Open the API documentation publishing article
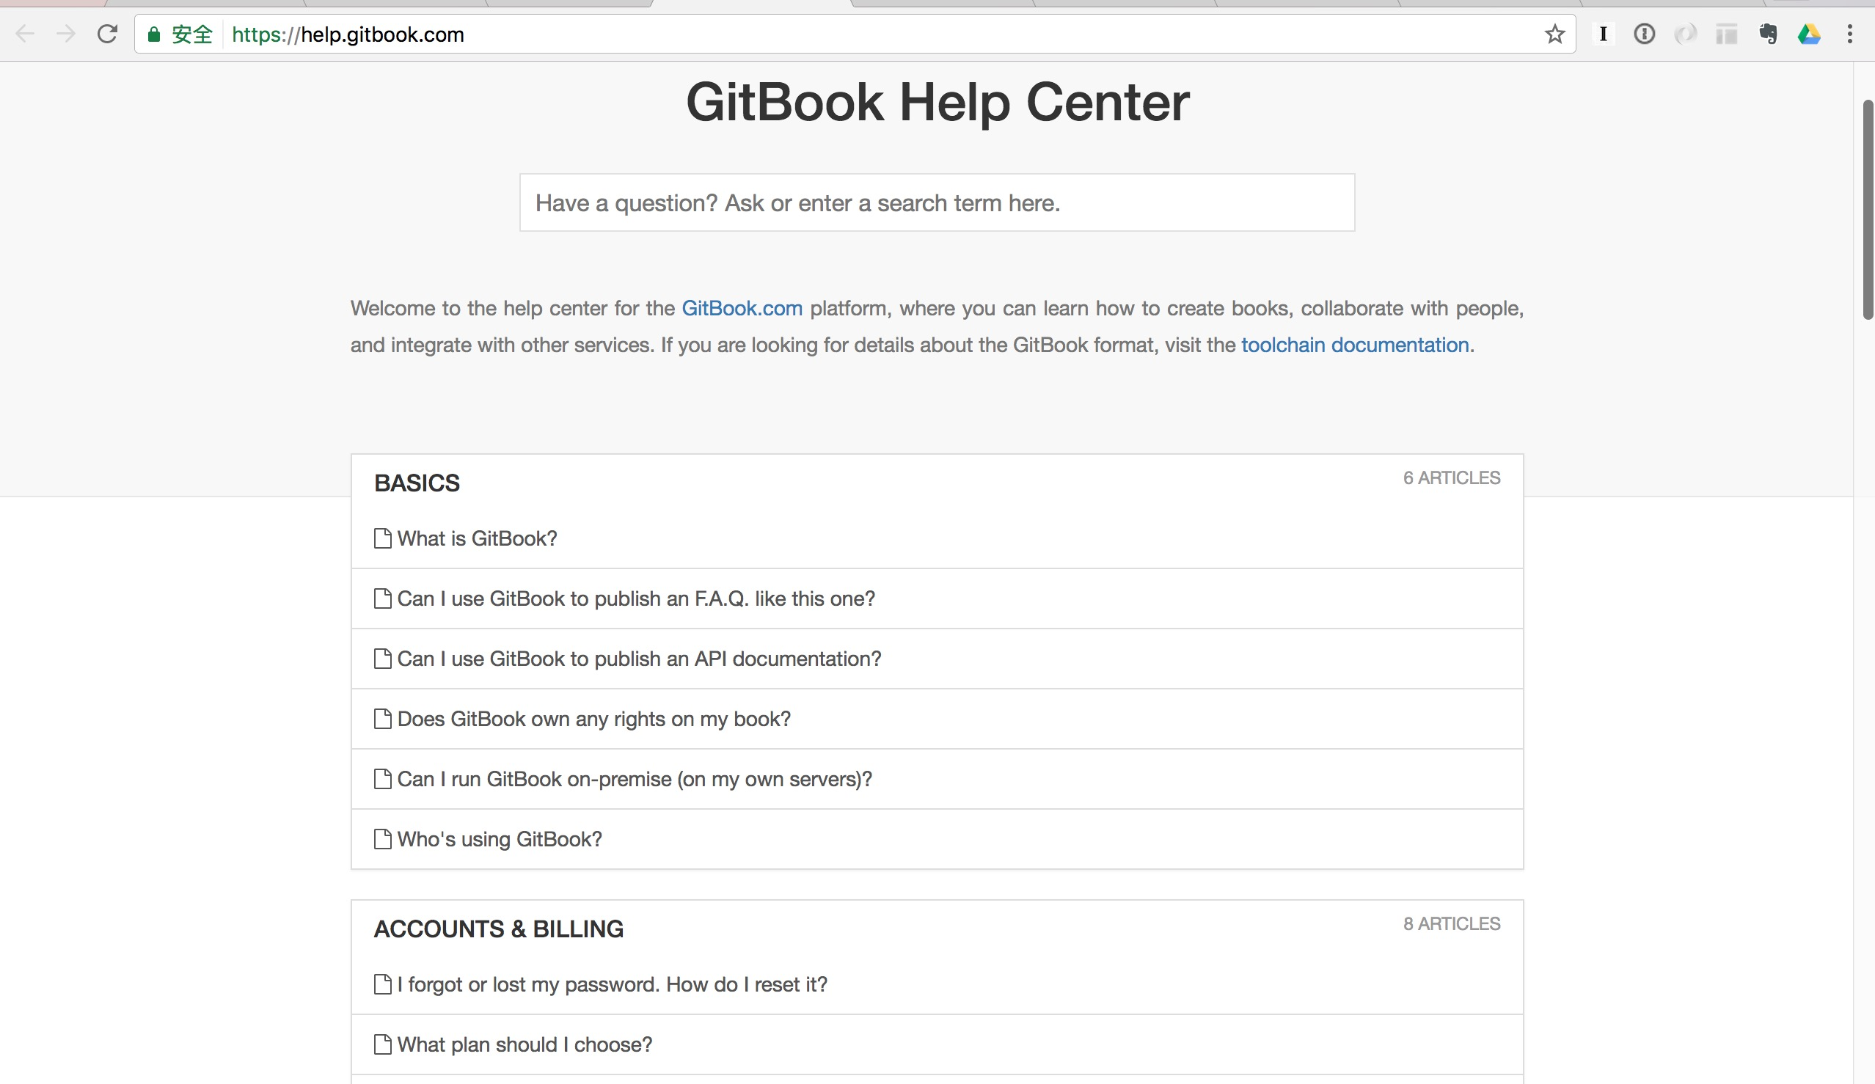This screenshot has width=1875, height=1084. tap(639, 659)
